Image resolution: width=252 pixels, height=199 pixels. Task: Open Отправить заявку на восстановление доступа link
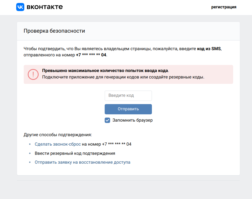pyautogui.click(x=83, y=162)
